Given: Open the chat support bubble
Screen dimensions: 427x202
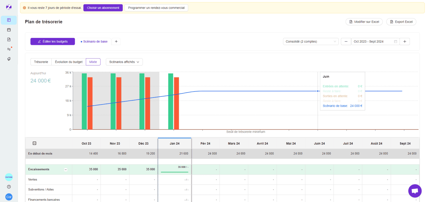Looking at the screenshot, I should click(x=415, y=191).
